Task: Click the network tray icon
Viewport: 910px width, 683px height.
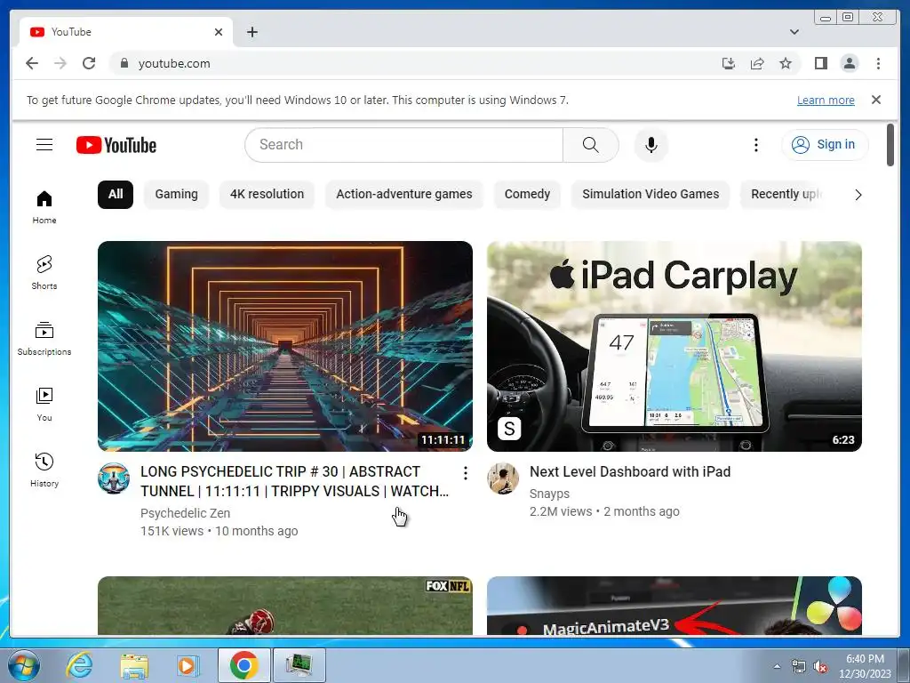Action: point(799,667)
